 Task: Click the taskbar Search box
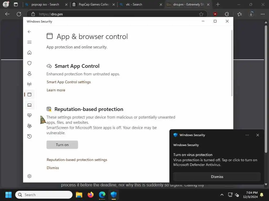coord(44,195)
